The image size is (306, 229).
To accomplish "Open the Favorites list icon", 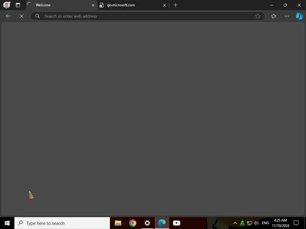I will click(x=274, y=16).
